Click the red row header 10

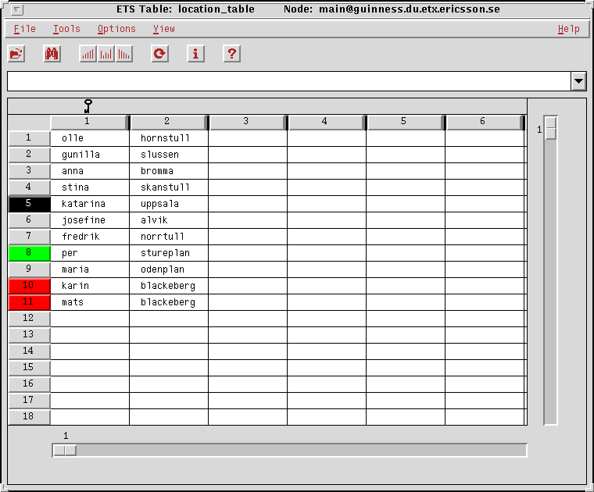coord(29,286)
